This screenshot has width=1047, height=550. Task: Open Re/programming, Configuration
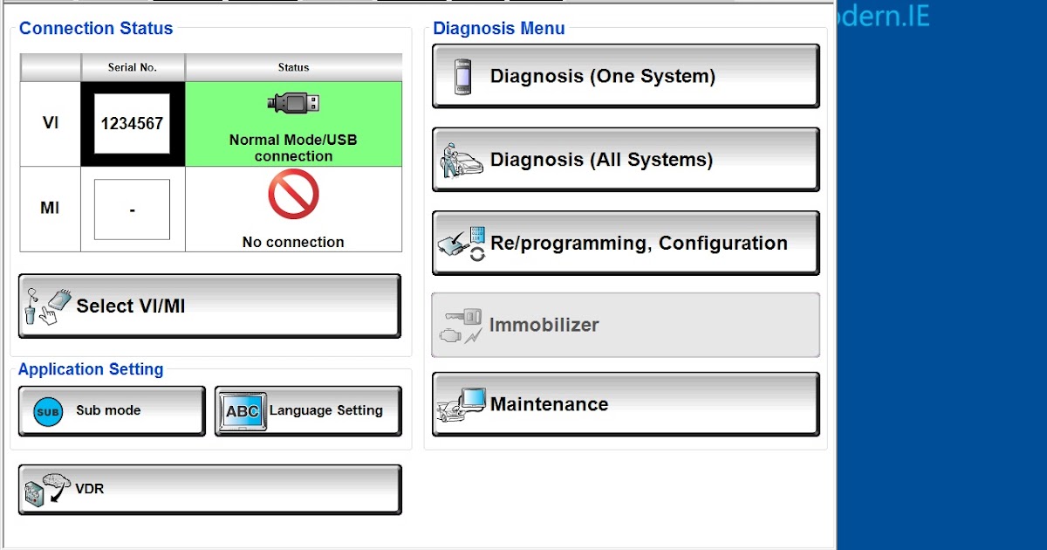point(625,243)
